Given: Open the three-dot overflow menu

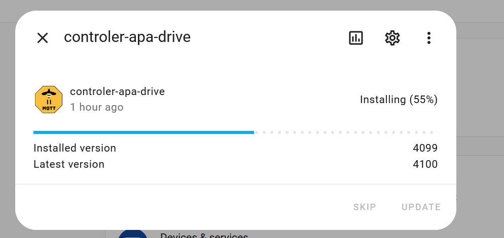Looking at the screenshot, I should [428, 38].
